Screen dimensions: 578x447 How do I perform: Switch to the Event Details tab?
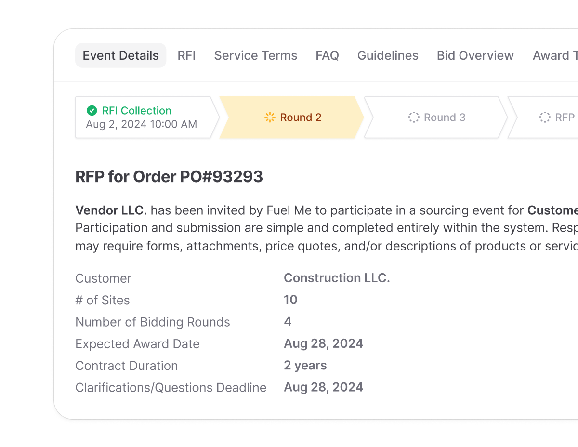[120, 55]
